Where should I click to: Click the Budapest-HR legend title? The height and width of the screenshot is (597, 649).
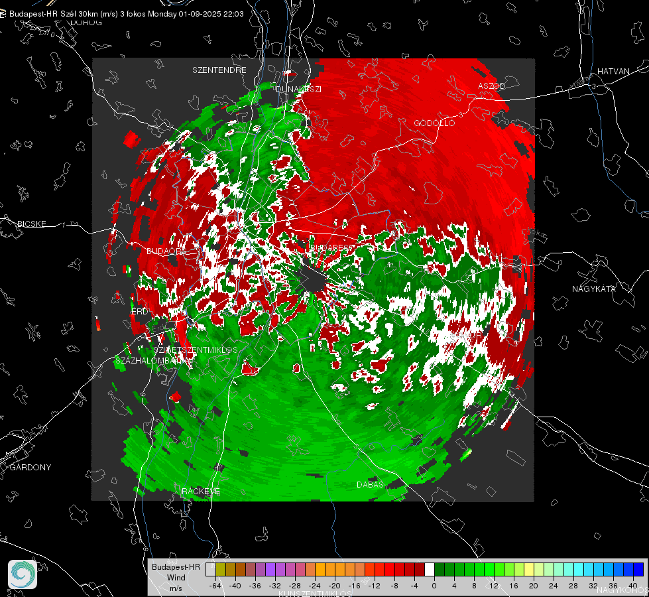click(x=176, y=566)
